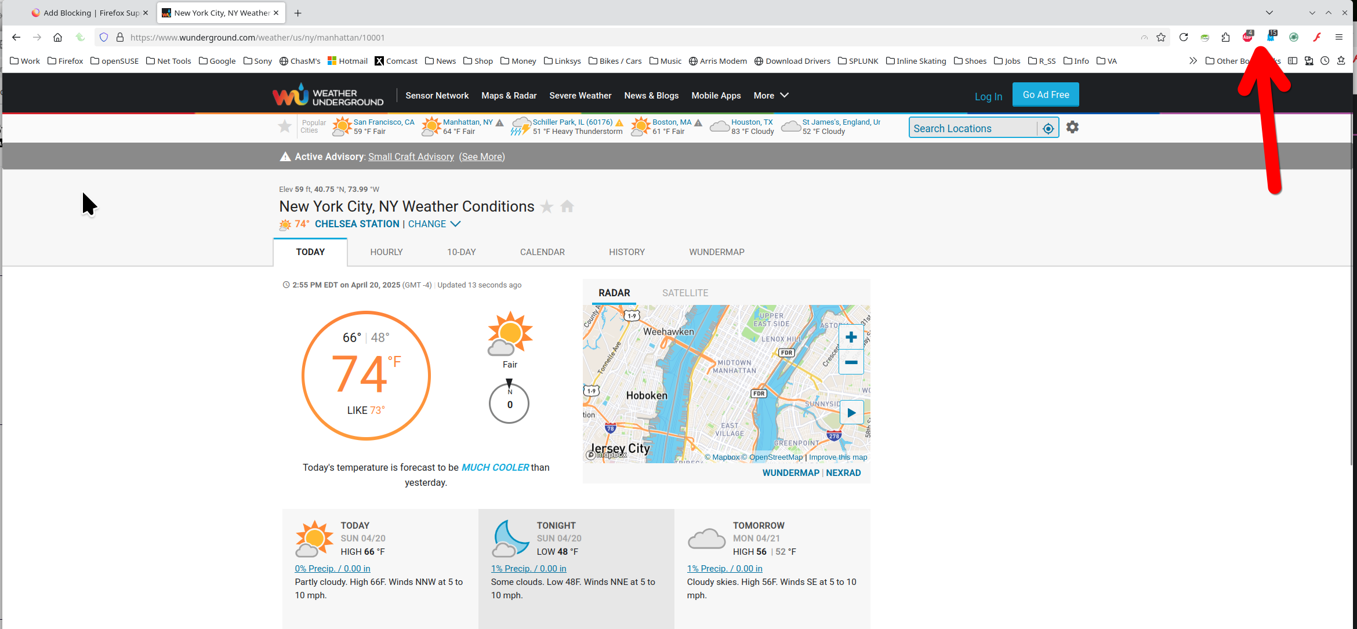Click the browser URL address bar
The width and height of the screenshot is (1357, 629).
(x=632, y=37)
